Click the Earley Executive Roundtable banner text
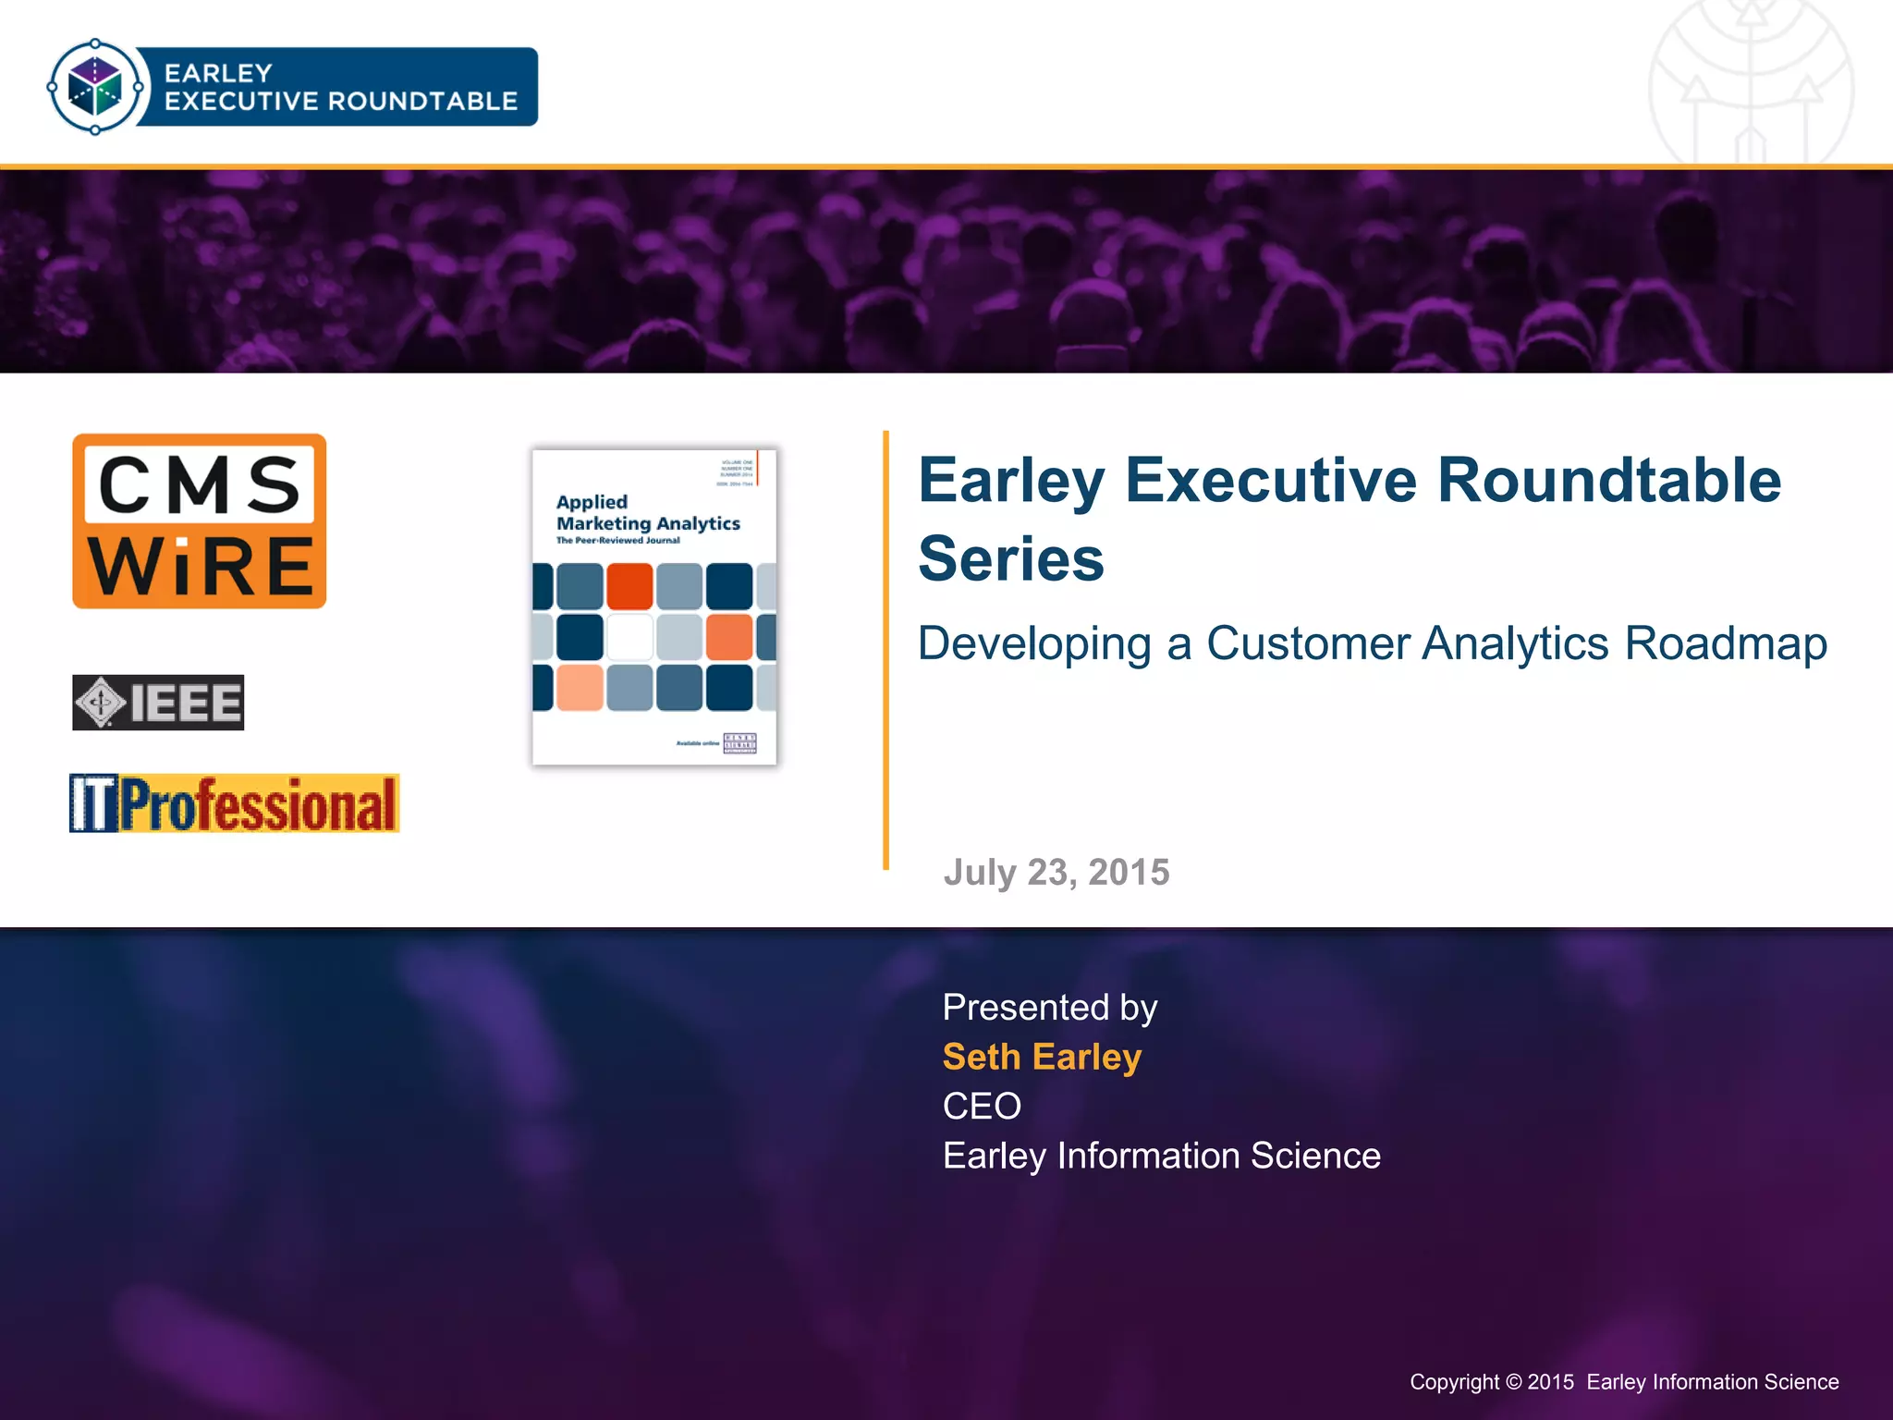 pos(340,87)
